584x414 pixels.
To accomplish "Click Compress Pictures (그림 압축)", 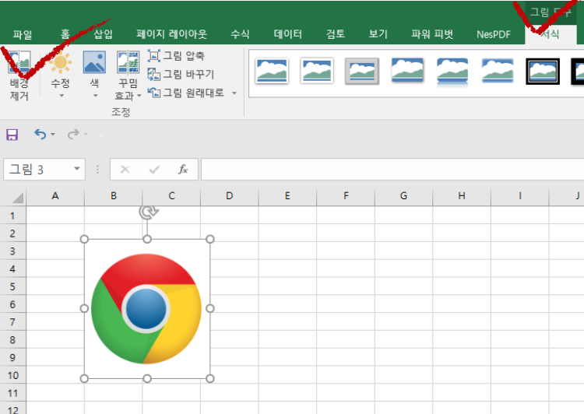I will tap(176, 56).
